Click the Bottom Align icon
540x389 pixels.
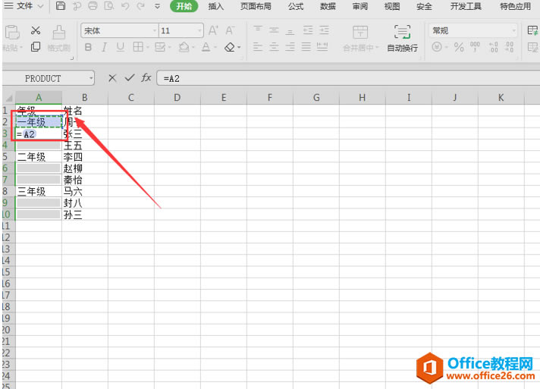pos(290,30)
